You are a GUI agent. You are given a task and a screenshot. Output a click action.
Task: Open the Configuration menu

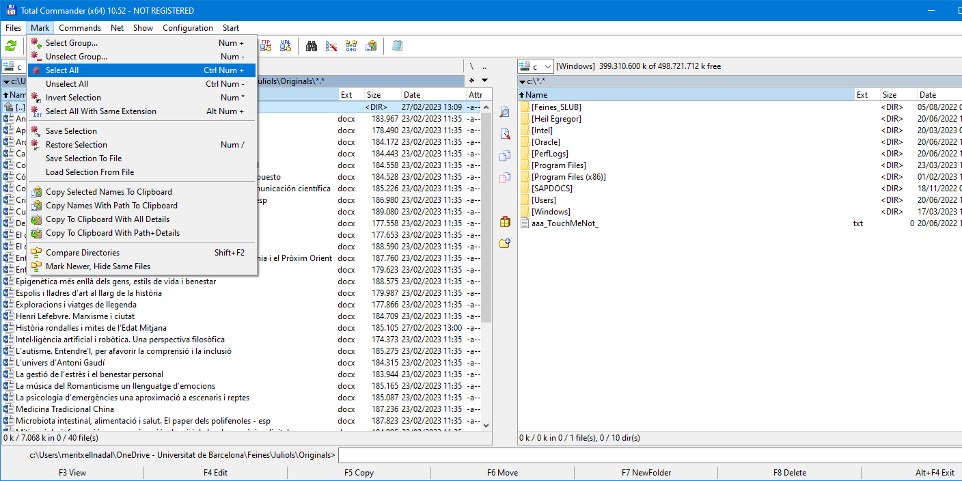[x=187, y=28]
